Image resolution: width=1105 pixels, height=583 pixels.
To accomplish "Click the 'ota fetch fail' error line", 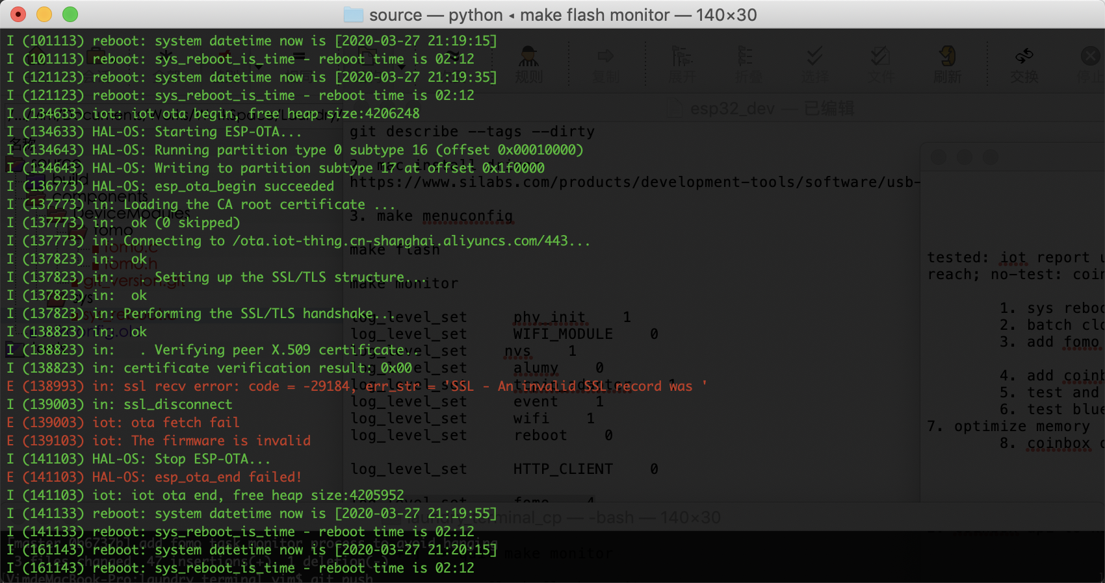I will tap(123, 423).
